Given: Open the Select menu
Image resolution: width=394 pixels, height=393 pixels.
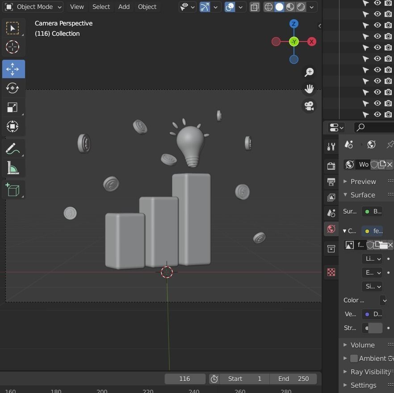Looking at the screenshot, I should click(101, 7).
